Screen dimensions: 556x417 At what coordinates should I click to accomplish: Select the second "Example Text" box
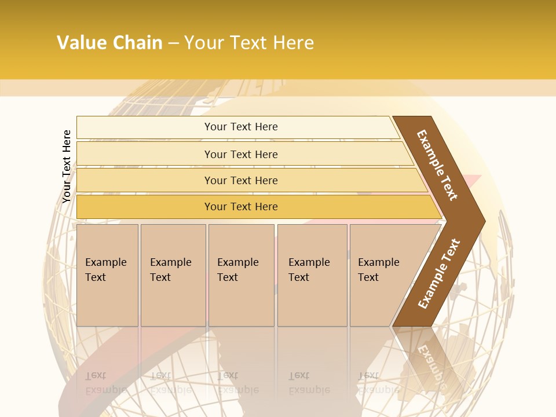coord(173,275)
